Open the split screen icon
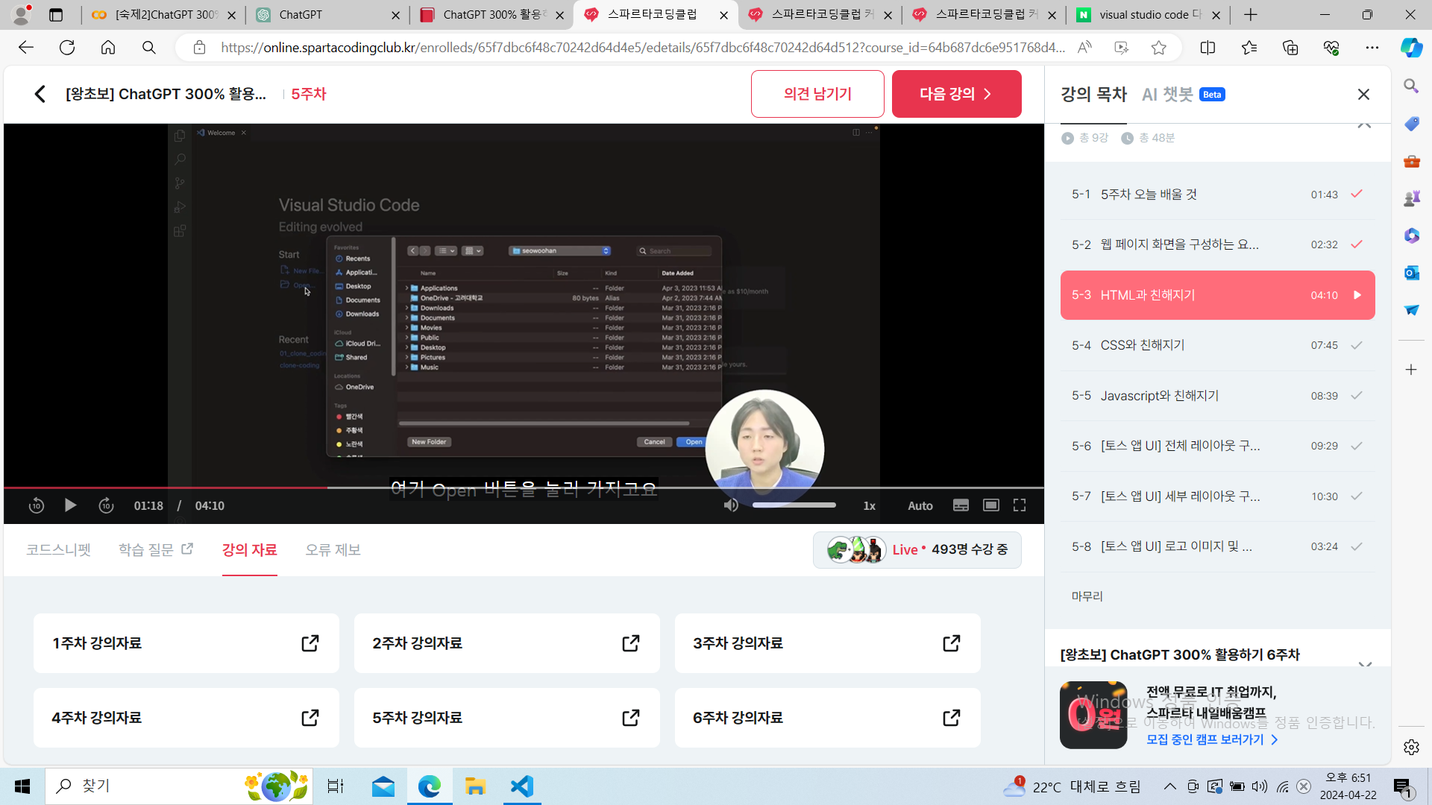Viewport: 1432px width, 805px height. (x=1208, y=48)
